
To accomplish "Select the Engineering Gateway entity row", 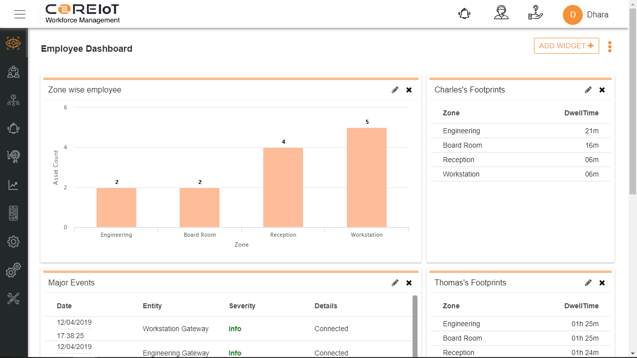I will pyautogui.click(x=229, y=350).
